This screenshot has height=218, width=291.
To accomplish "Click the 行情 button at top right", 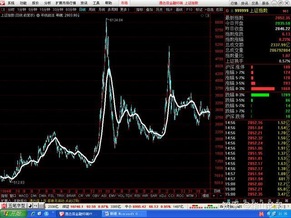I will pos(234,3).
